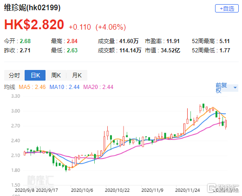Click the 52周最高 value 5.11
242x196 pixels.
pos(224,41)
